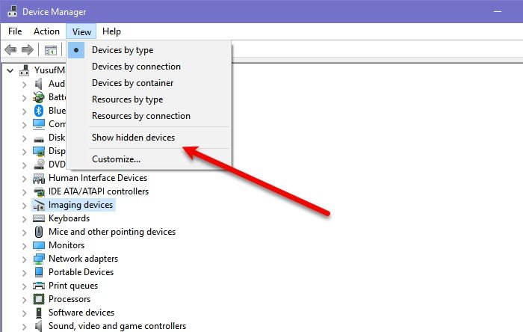Toggle Show hidden devices option

(133, 138)
